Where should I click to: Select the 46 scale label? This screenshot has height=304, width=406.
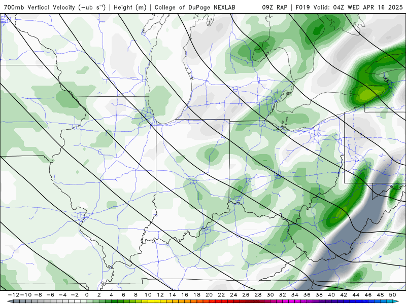click(368, 295)
